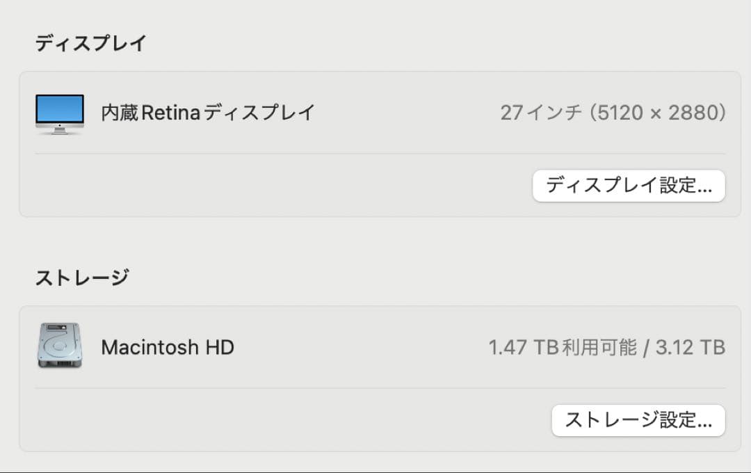Open ストレージ設定 from the storage panel
The height and width of the screenshot is (473, 751).
tap(638, 420)
